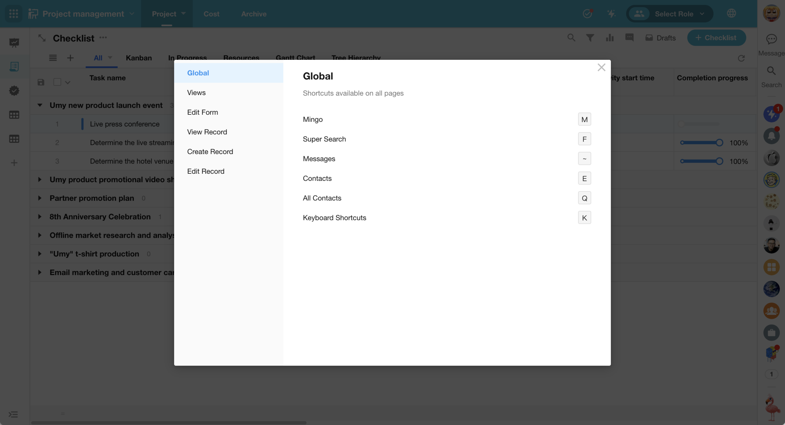Click the notification bell icon

pos(771,136)
